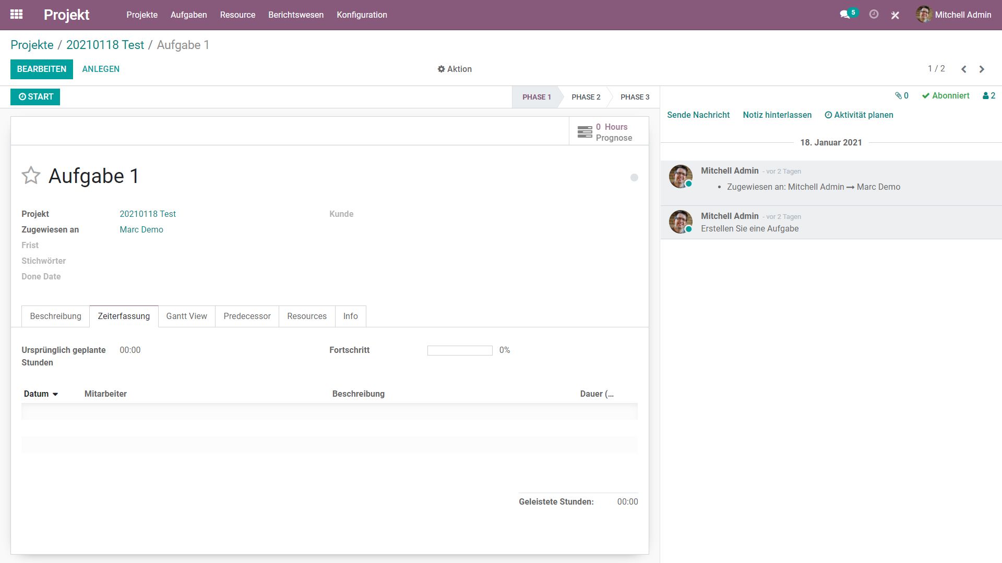Open attachments paperclip counter

pyautogui.click(x=901, y=96)
